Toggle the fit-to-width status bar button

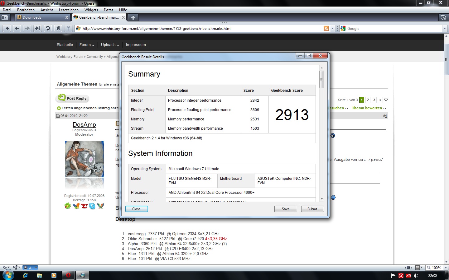point(408,268)
